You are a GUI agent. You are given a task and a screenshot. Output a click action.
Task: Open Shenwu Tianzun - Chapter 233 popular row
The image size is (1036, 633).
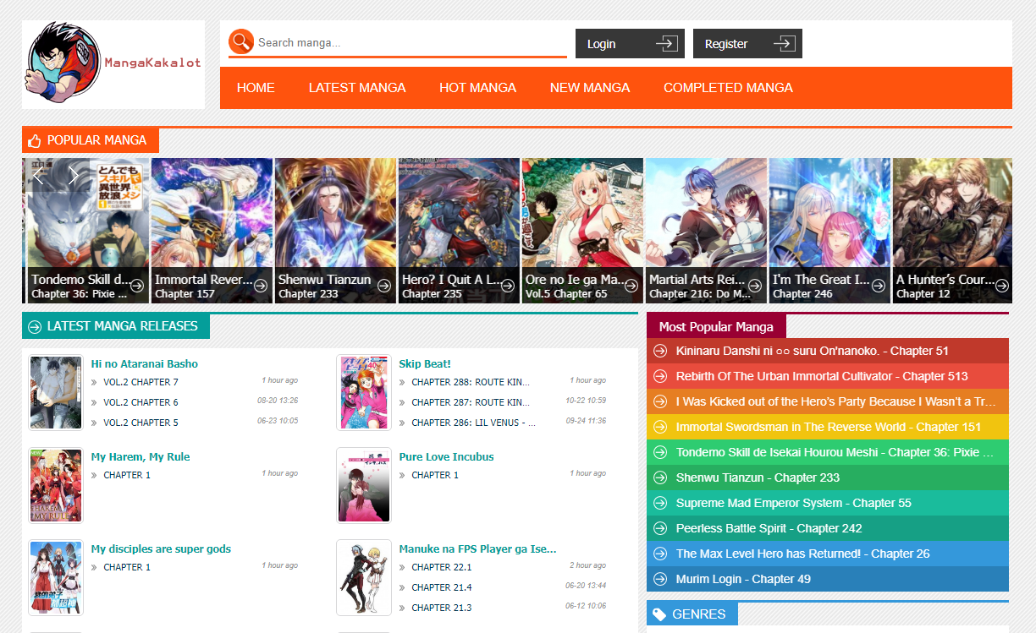click(x=828, y=477)
